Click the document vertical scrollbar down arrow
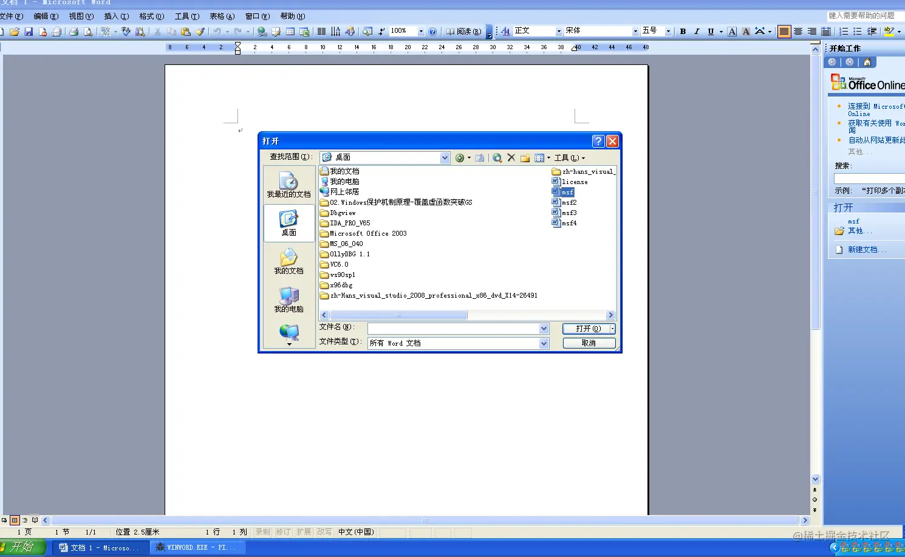This screenshot has height=557, width=905. click(x=816, y=479)
